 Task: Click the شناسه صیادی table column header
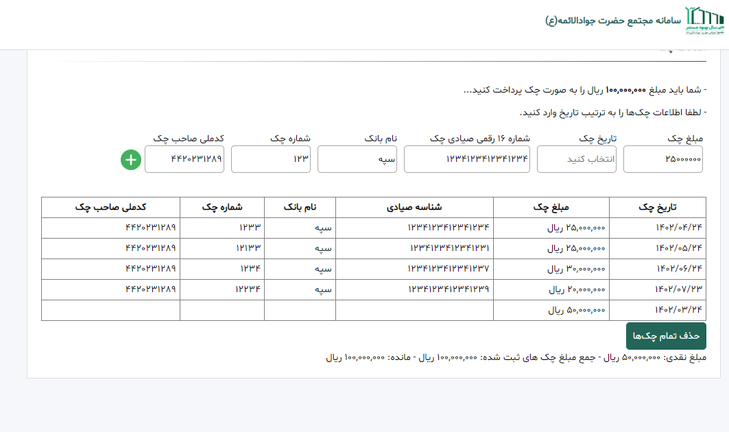coord(414,207)
